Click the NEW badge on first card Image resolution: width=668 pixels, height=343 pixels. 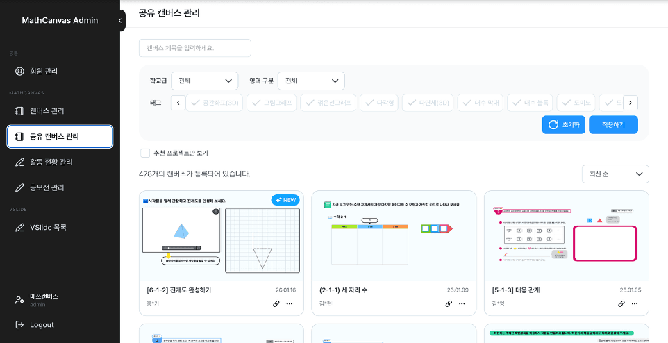click(285, 200)
